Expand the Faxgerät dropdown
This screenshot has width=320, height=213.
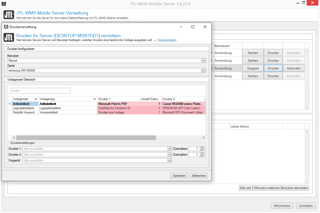169,160
